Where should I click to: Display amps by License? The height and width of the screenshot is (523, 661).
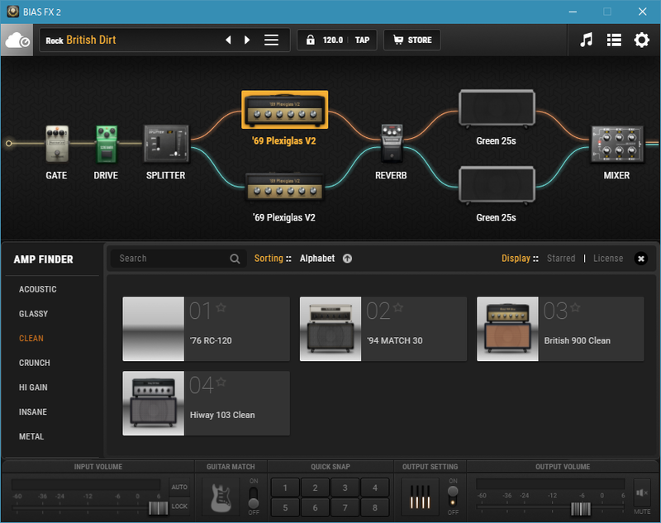(608, 259)
